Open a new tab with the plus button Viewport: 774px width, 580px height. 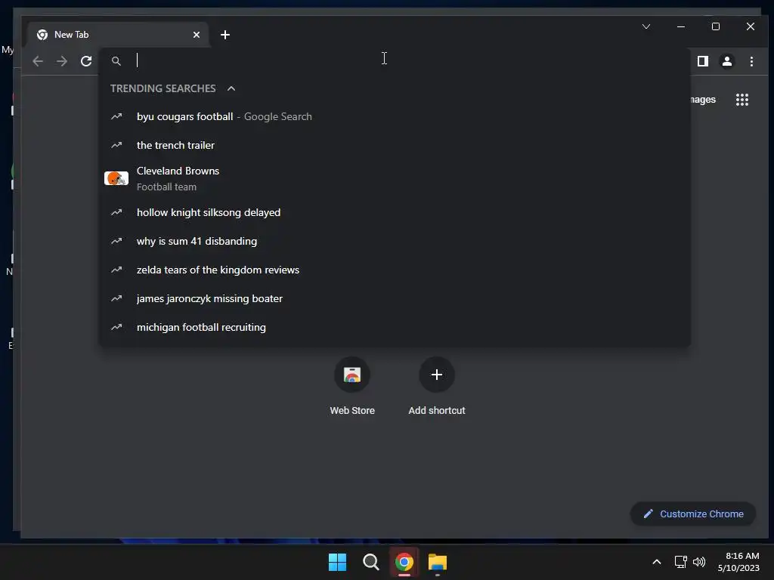click(225, 35)
